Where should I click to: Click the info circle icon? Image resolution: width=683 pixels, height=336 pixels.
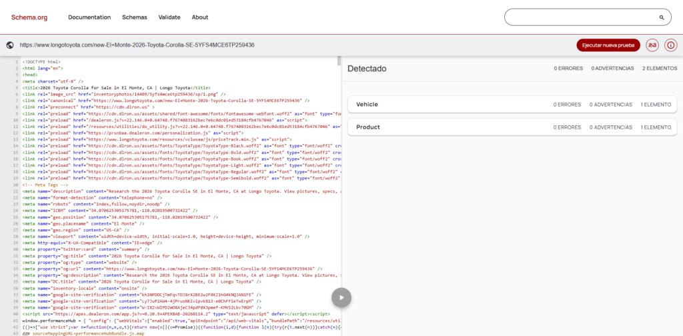point(670,45)
